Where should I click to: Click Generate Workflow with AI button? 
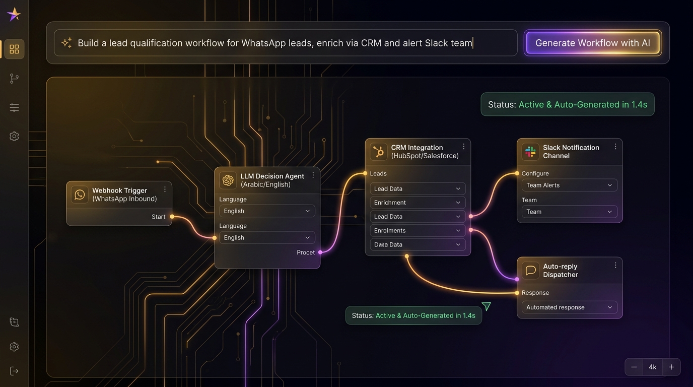tap(592, 43)
